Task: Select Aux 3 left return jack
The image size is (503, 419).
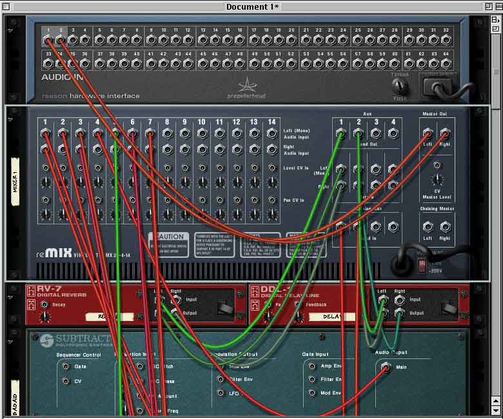Action: (376, 170)
